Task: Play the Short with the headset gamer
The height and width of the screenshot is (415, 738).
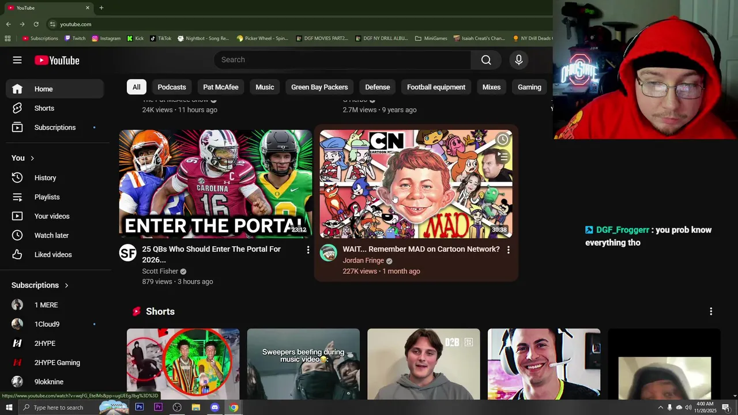Action: click(544, 364)
